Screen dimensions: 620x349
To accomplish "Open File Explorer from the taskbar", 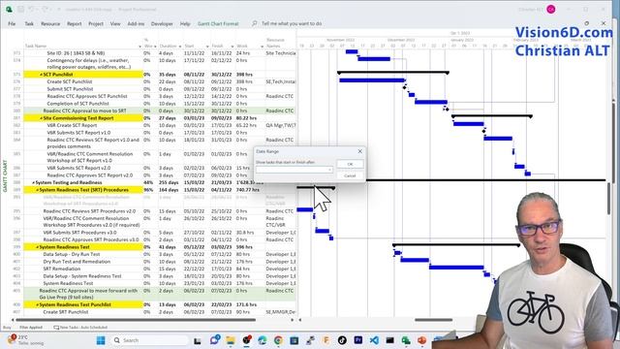I will tap(231, 340).
